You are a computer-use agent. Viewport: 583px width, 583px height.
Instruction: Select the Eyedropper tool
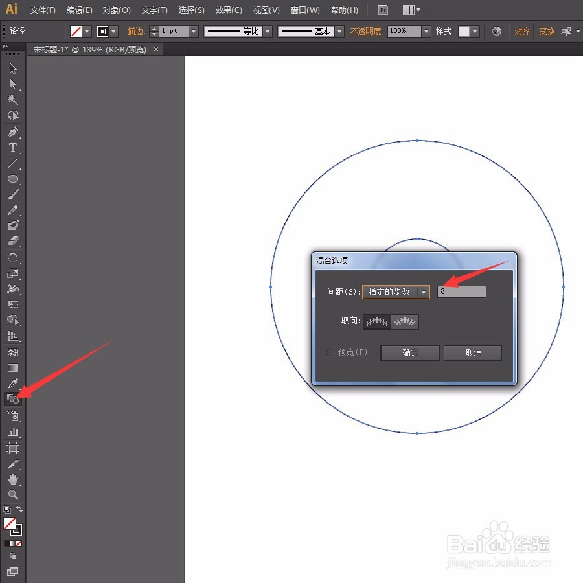point(13,383)
